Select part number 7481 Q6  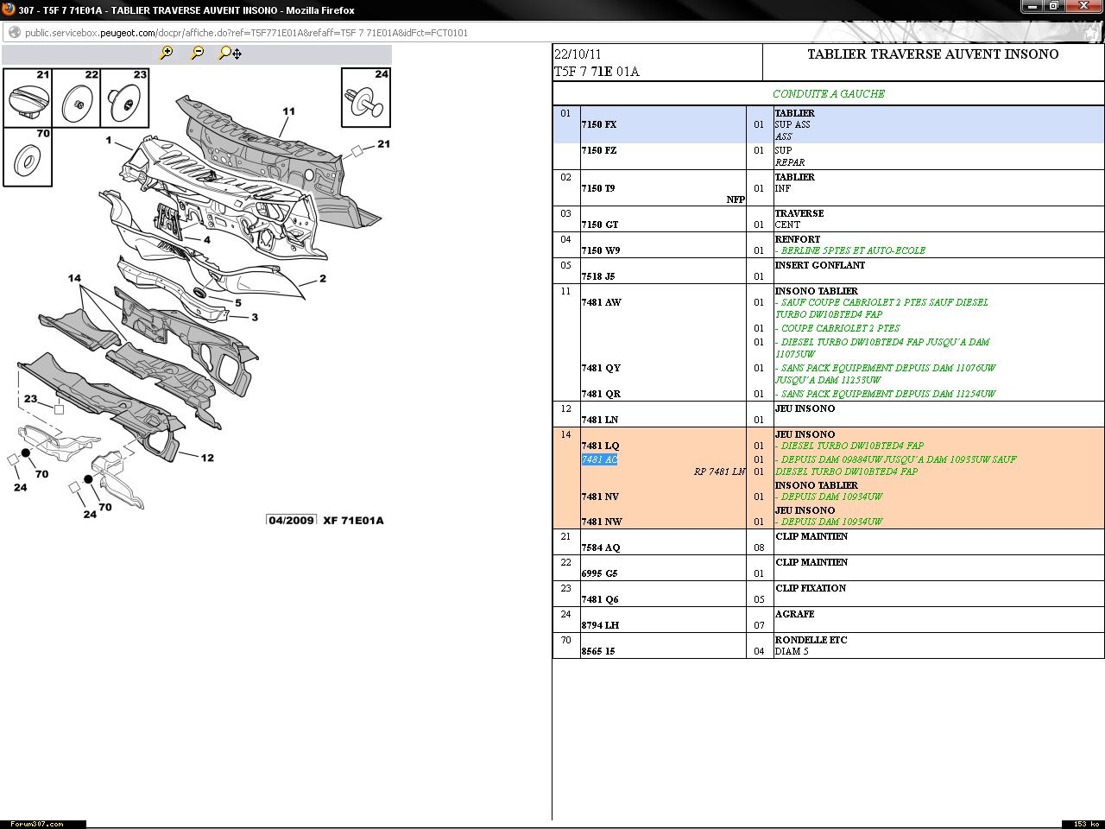(x=600, y=599)
